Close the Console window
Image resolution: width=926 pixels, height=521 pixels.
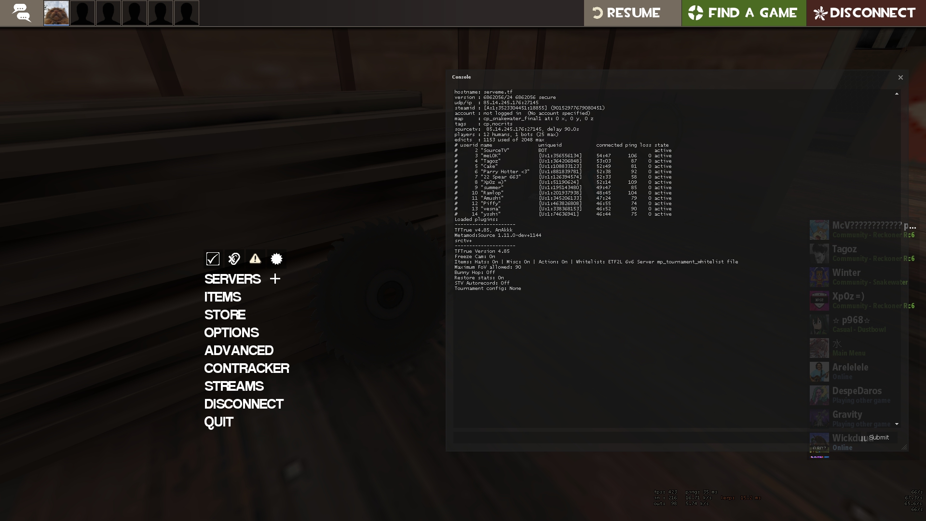coord(900,78)
